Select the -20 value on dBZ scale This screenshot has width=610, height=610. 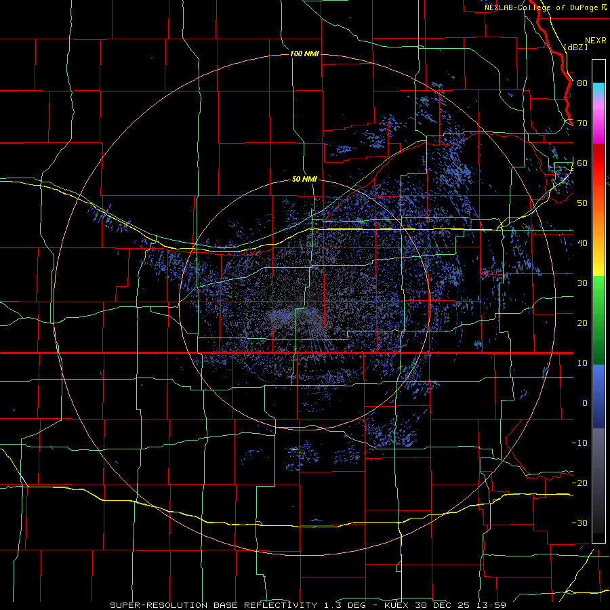point(579,483)
